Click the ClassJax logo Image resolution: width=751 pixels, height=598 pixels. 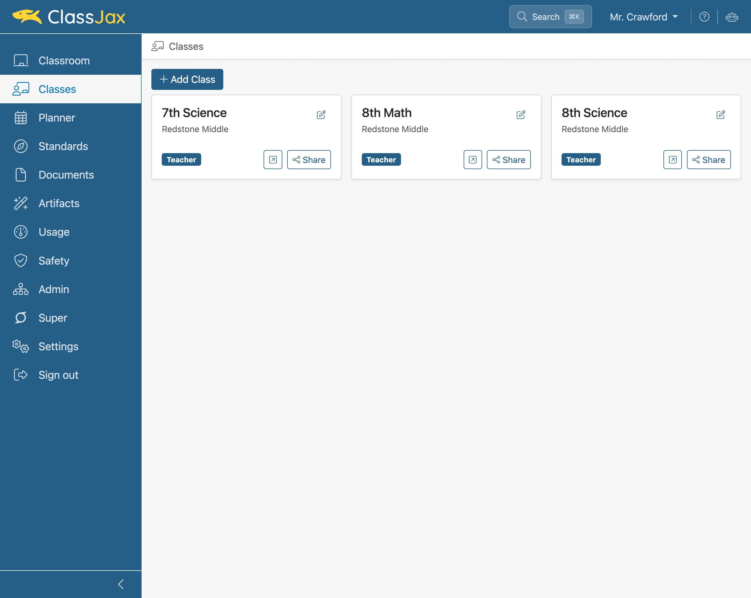(69, 17)
